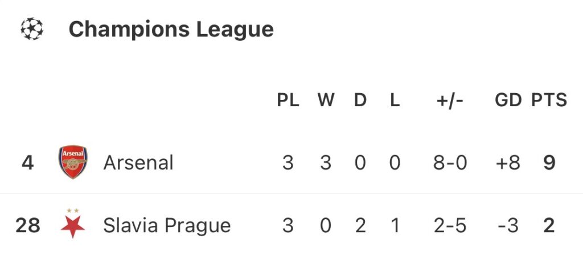
Task: Click the L column header
Action: [x=395, y=100]
